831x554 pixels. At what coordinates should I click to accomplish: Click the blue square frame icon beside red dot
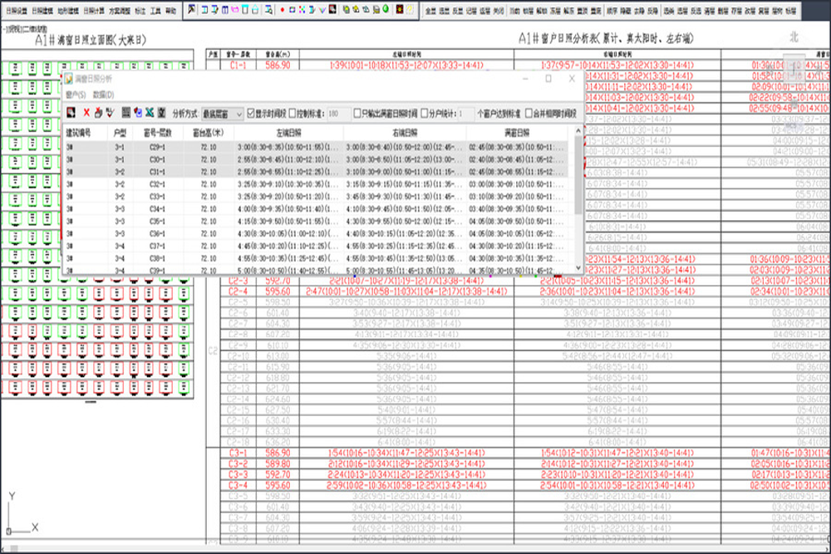point(292,9)
